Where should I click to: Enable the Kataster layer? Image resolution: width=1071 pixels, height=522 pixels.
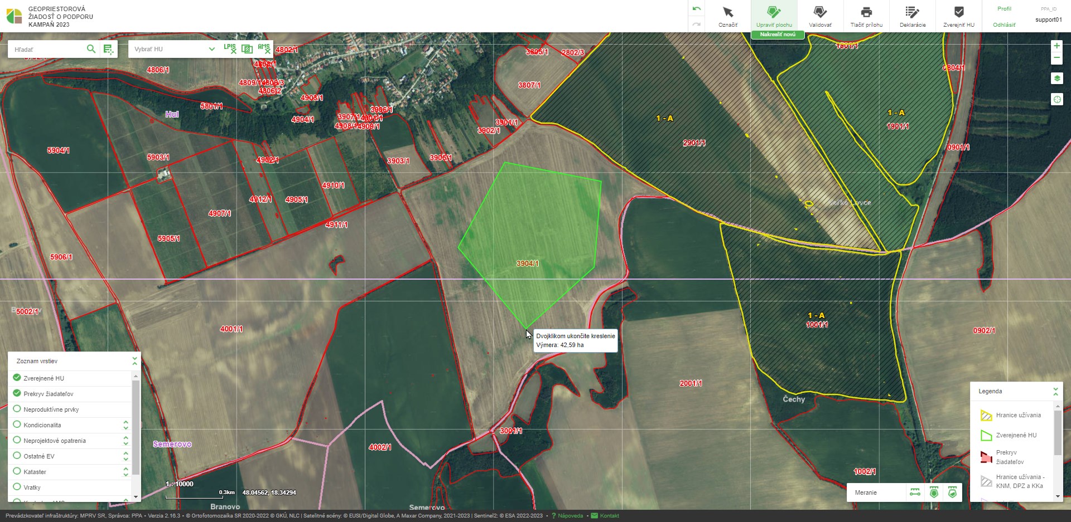coord(17,471)
